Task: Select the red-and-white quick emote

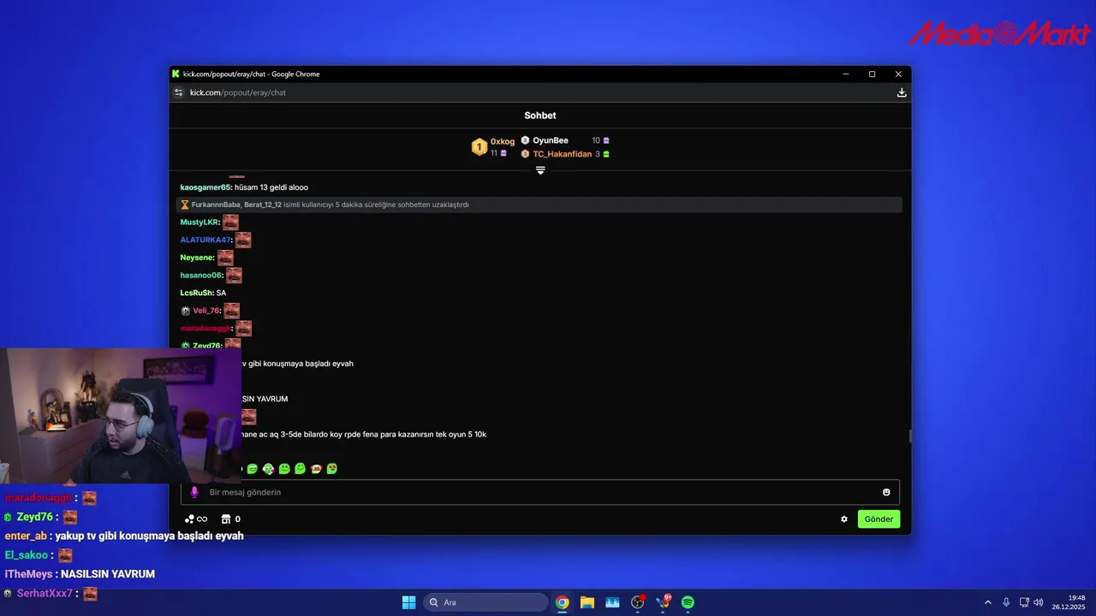Action: (316, 469)
